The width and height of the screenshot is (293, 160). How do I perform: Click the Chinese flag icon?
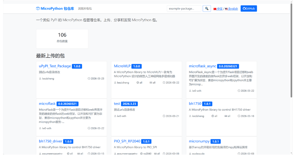215,9
